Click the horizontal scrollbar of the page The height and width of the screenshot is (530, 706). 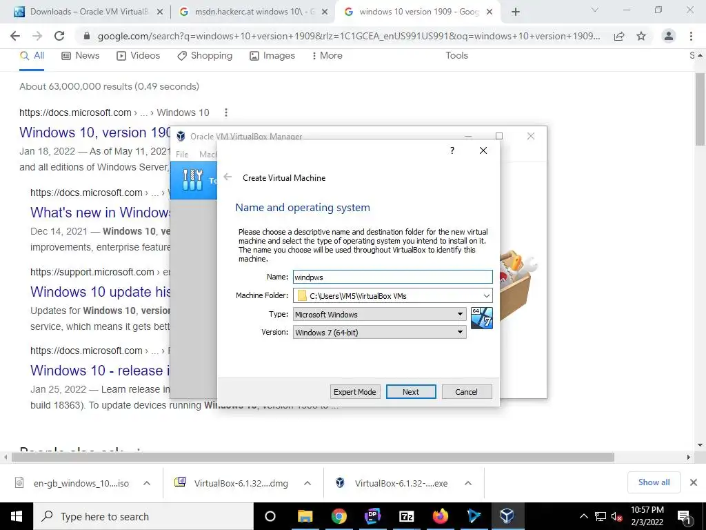point(313,458)
